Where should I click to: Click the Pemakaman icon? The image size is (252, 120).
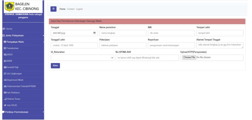coord(5,48)
